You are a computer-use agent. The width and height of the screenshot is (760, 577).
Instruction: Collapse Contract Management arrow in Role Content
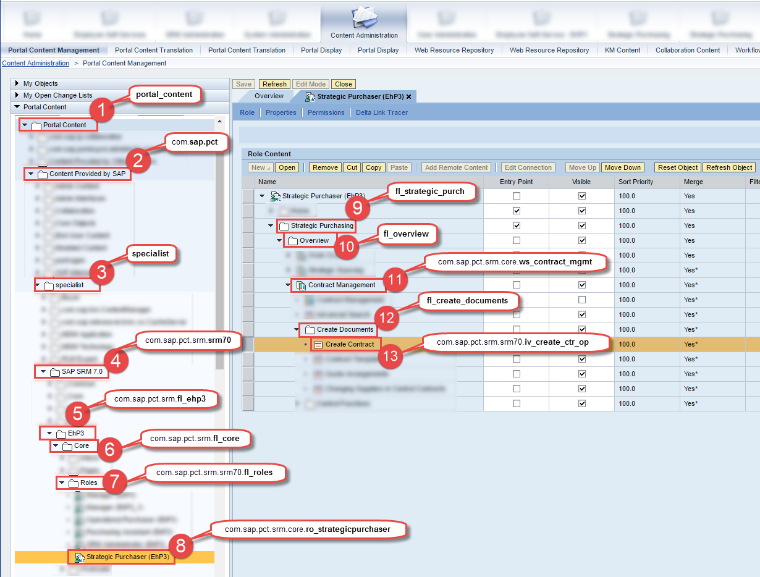[288, 285]
